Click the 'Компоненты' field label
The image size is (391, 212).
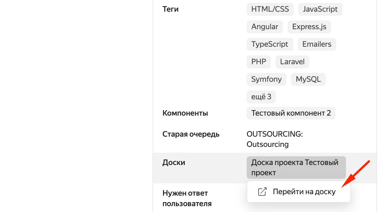(185, 113)
